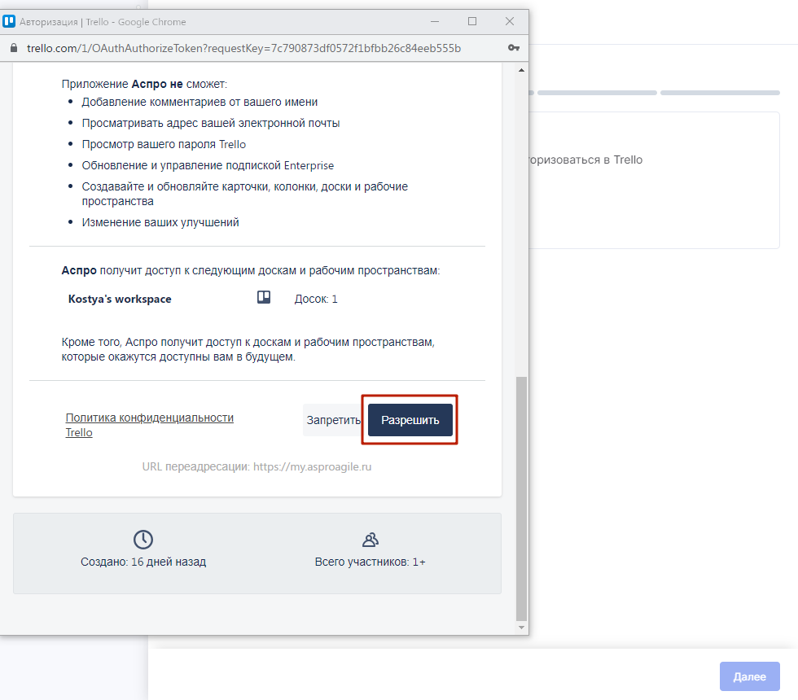Maximize the Trello authorization window
Image resolution: width=798 pixels, height=700 pixels.
pyautogui.click(x=472, y=21)
